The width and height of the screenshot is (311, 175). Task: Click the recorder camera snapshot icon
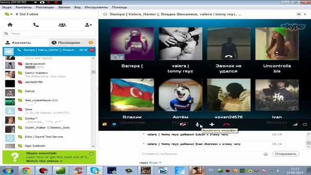pyautogui.click(x=42, y=2)
